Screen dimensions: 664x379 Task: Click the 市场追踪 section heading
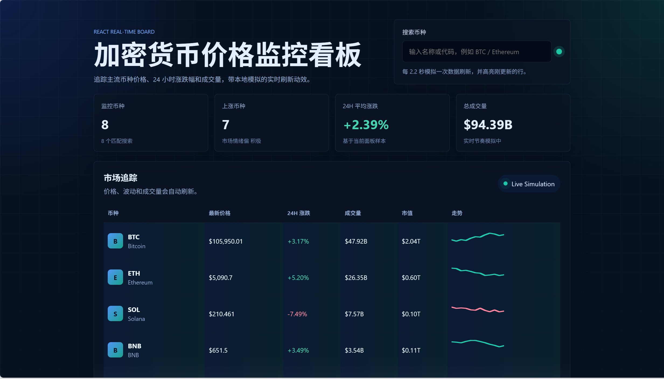pos(120,178)
